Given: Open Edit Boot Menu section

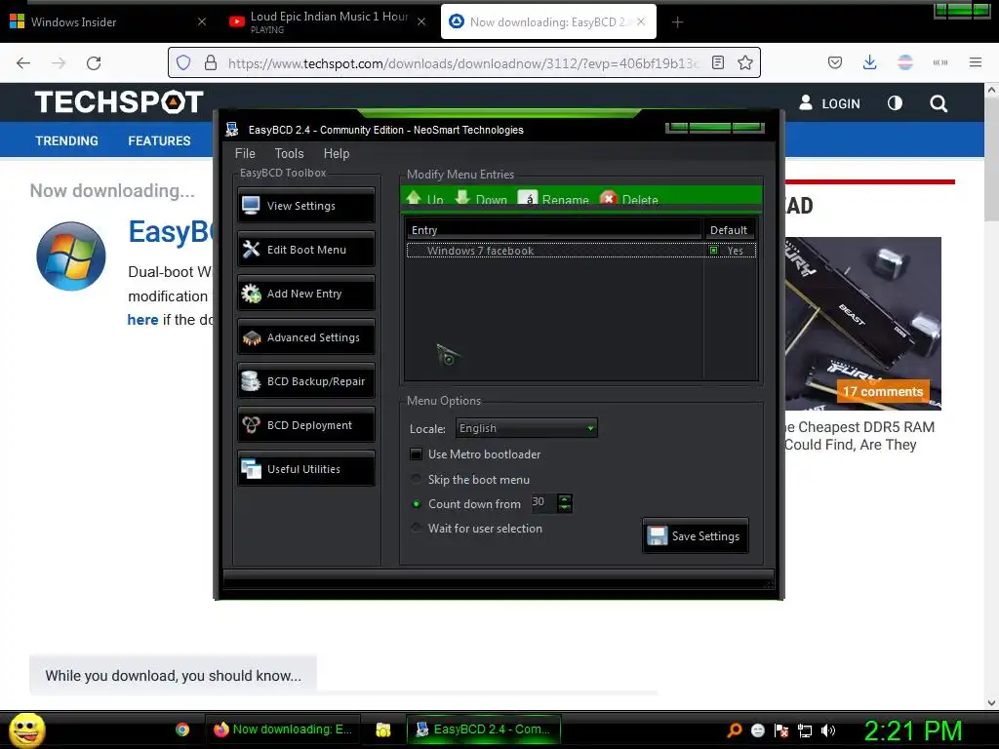Looking at the screenshot, I should [x=305, y=250].
